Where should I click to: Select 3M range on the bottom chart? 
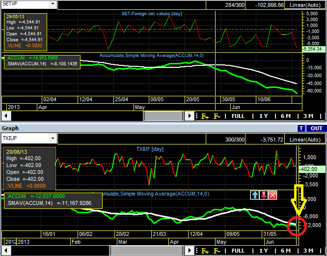308,251
